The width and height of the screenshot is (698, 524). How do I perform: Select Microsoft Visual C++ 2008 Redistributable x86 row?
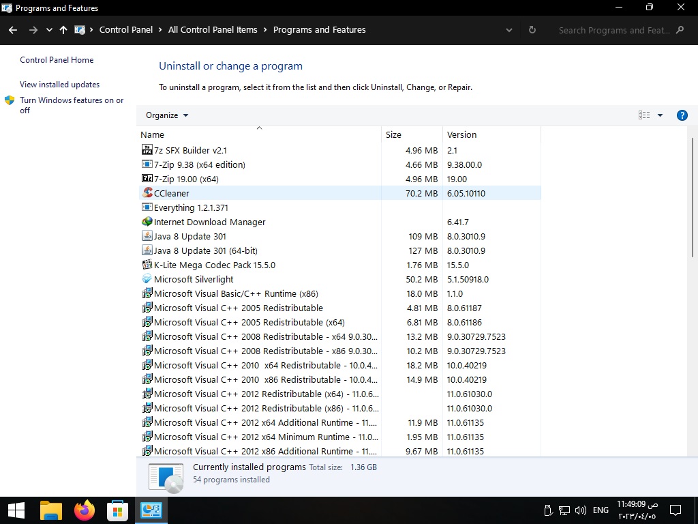(x=339, y=351)
